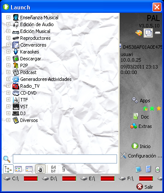Toggle the overlapping windows button under PAL
The width and height of the screenshot is (164, 193).
pyautogui.click(x=148, y=33)
